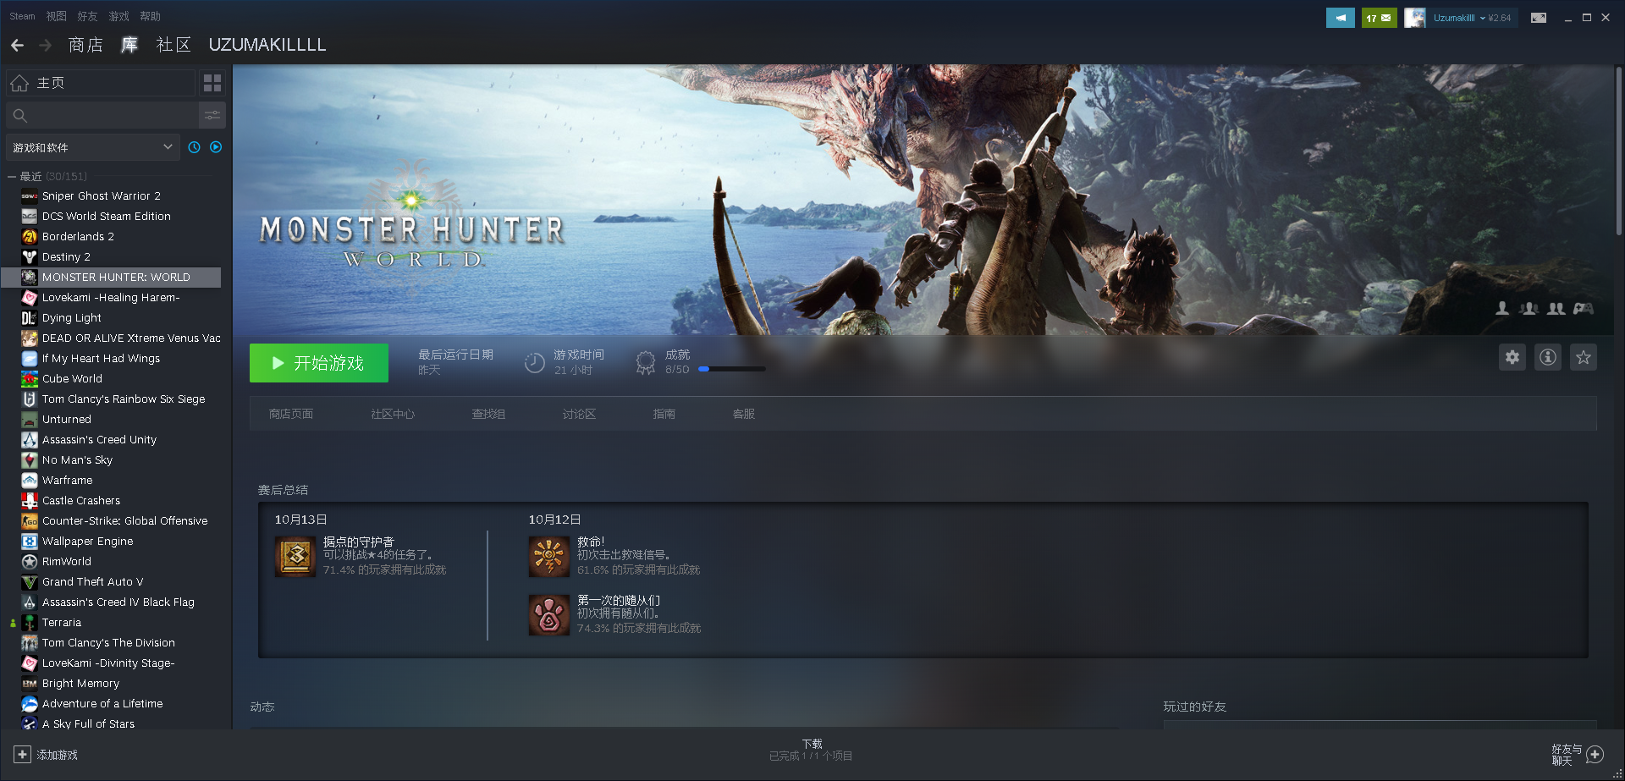Screen dimensions: 1625x781
Task: Click the add game plus icon
Action: coord(23,755)
